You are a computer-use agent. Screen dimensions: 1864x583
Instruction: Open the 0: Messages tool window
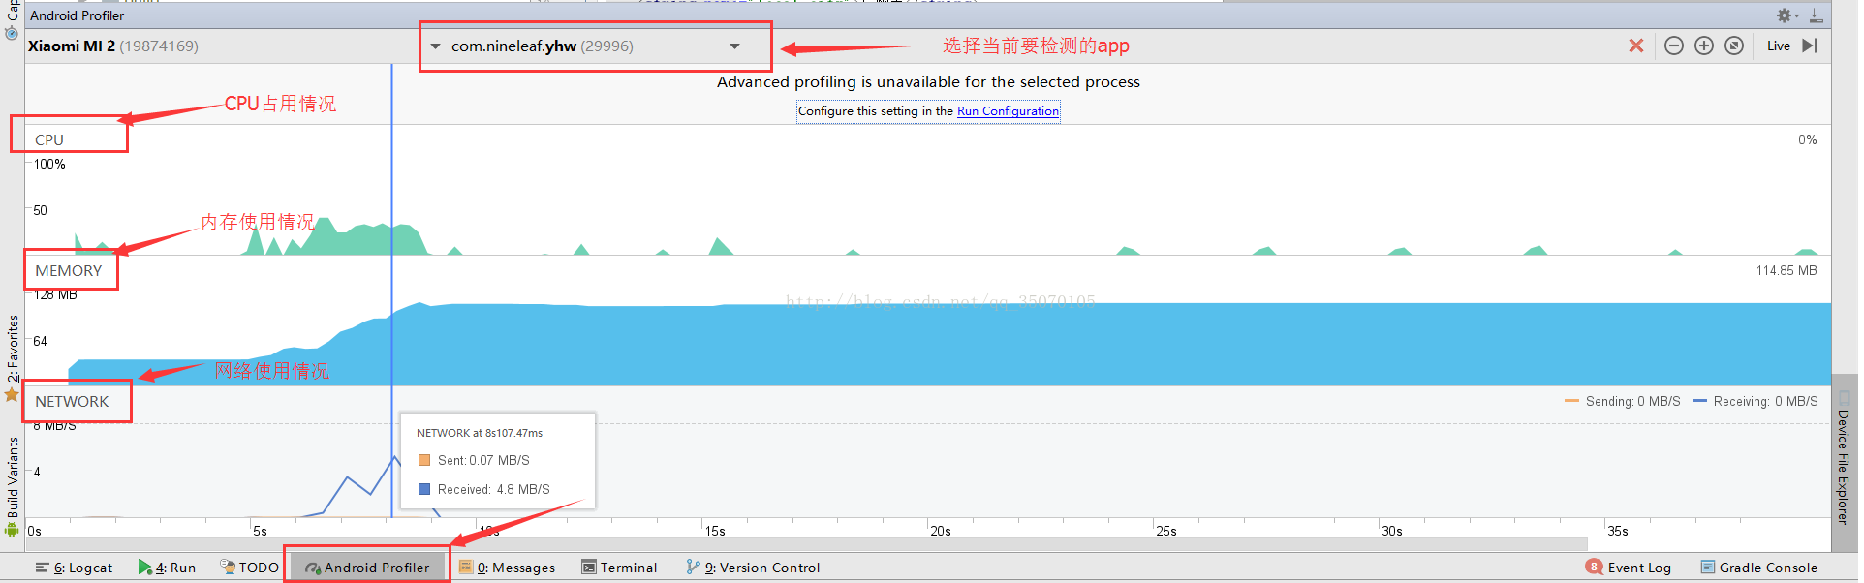(507, 568)
